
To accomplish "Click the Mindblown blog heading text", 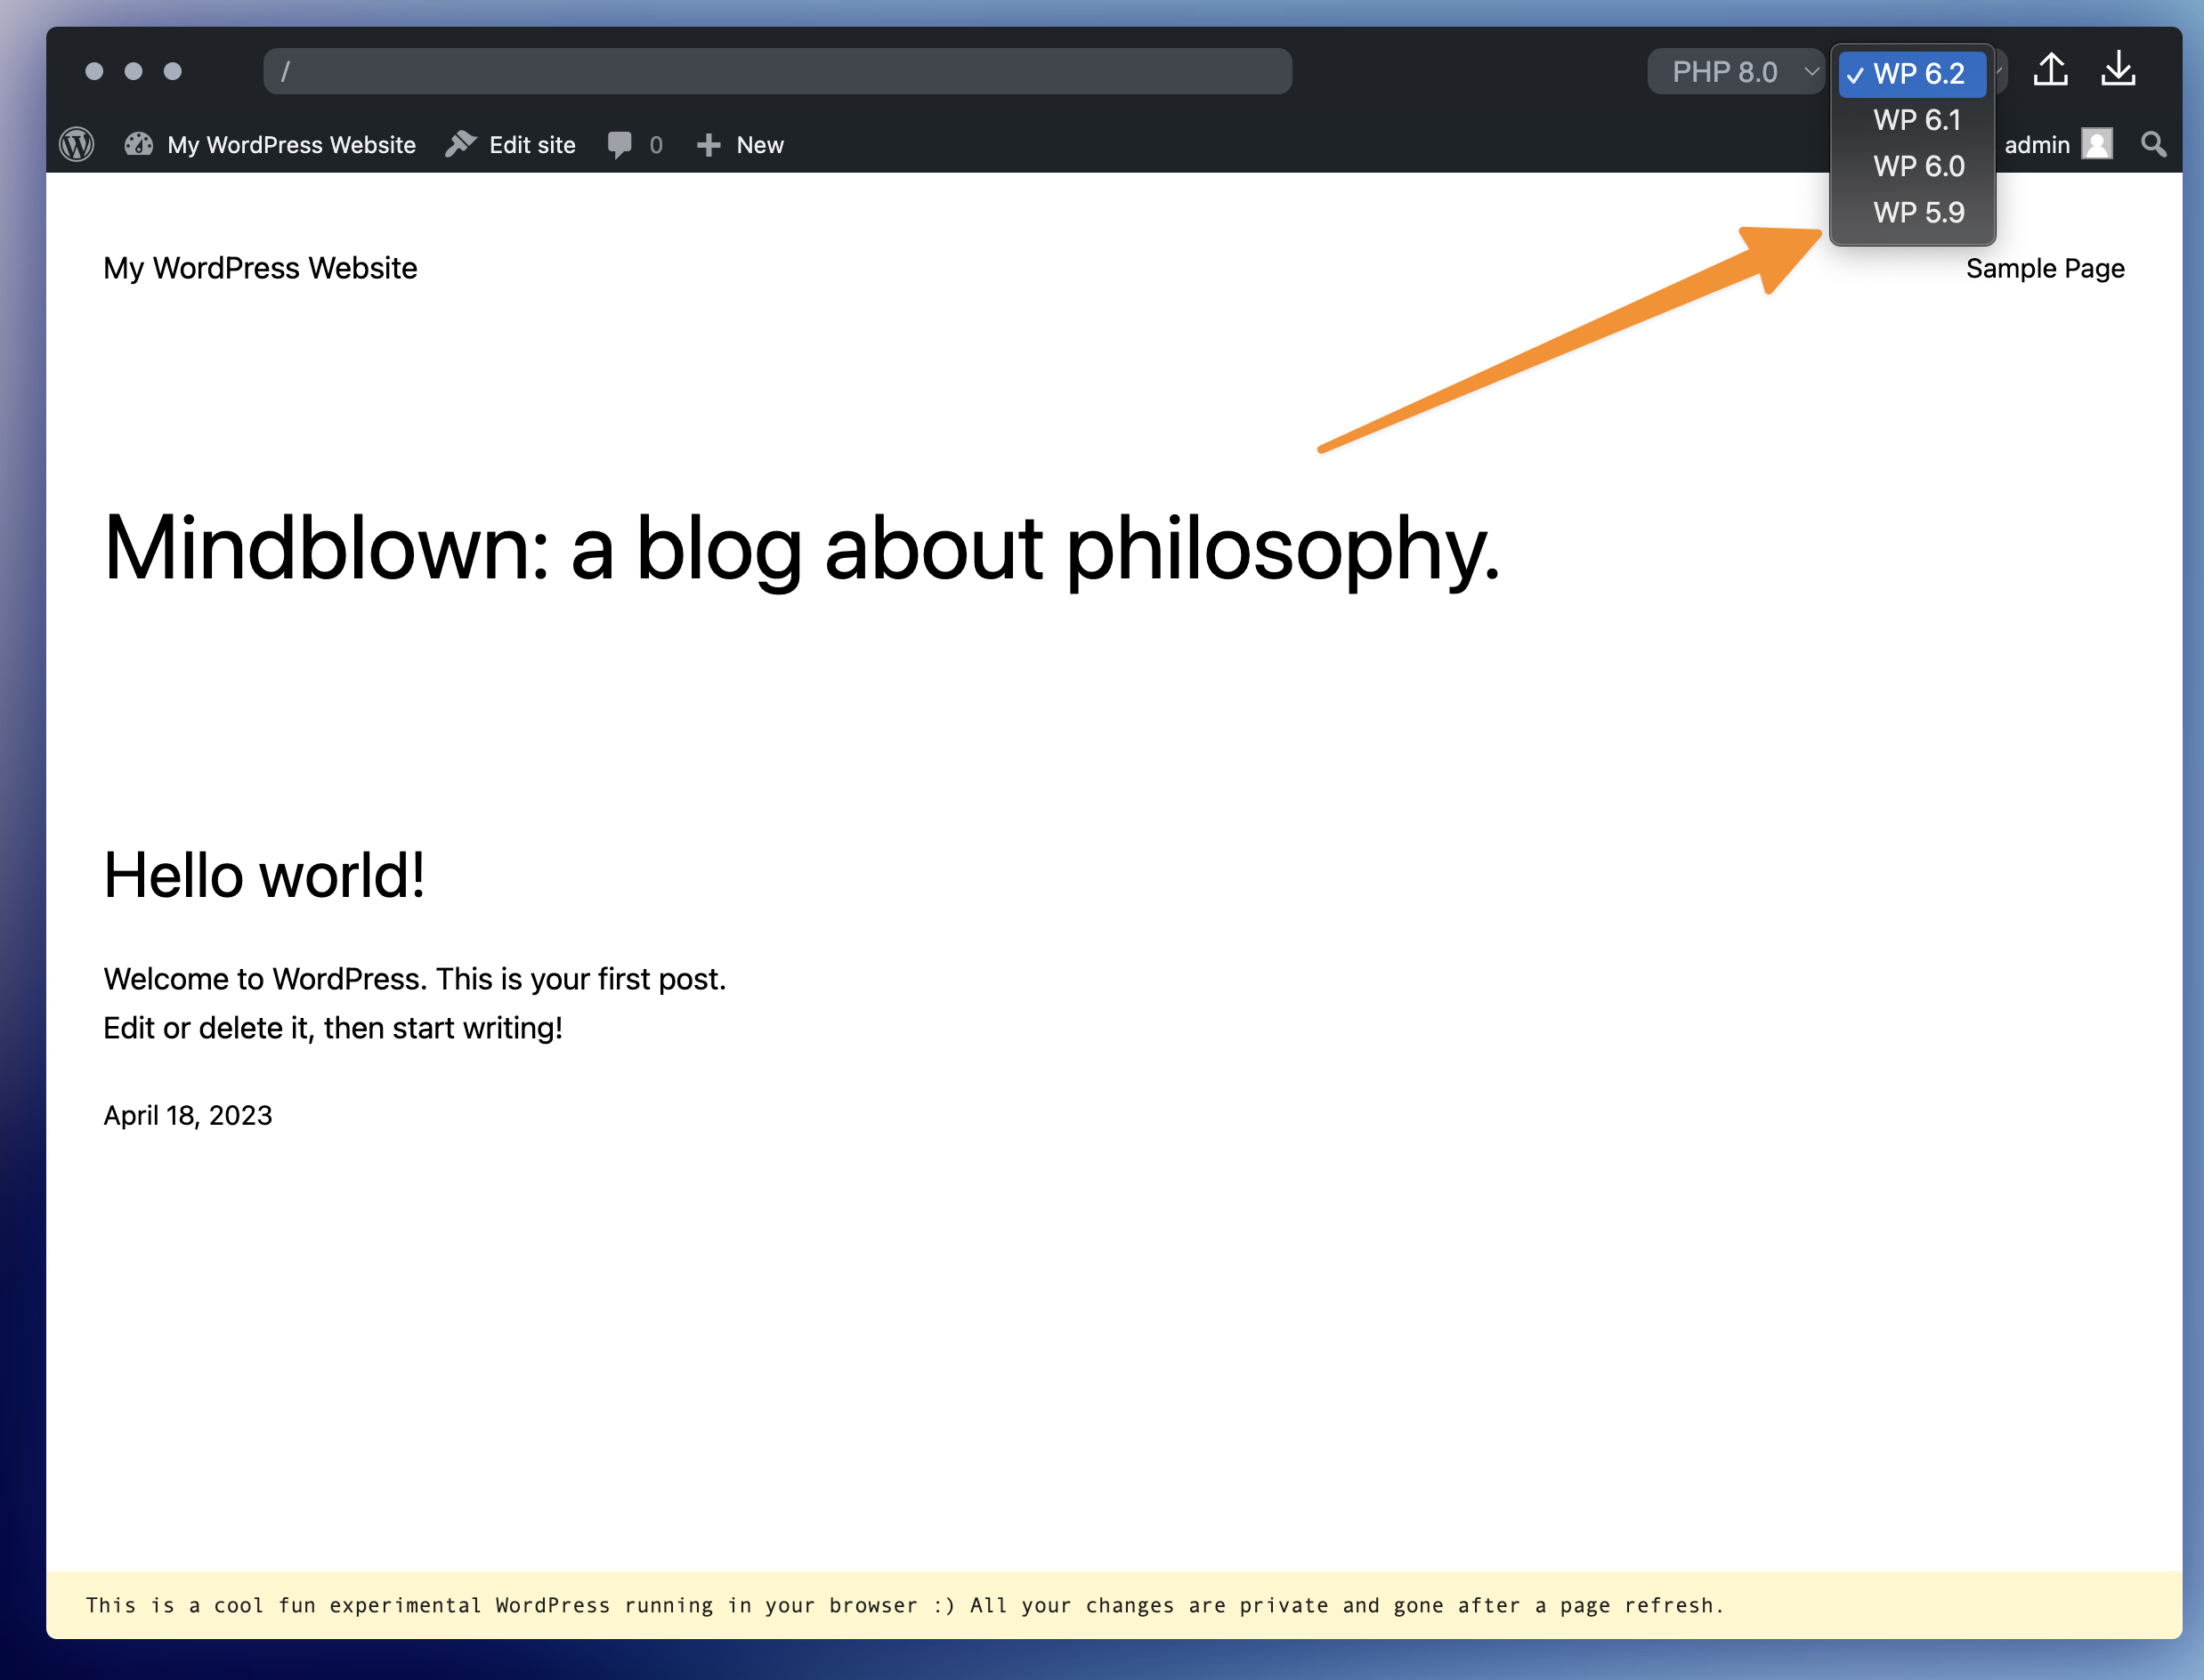I will 802,548.
